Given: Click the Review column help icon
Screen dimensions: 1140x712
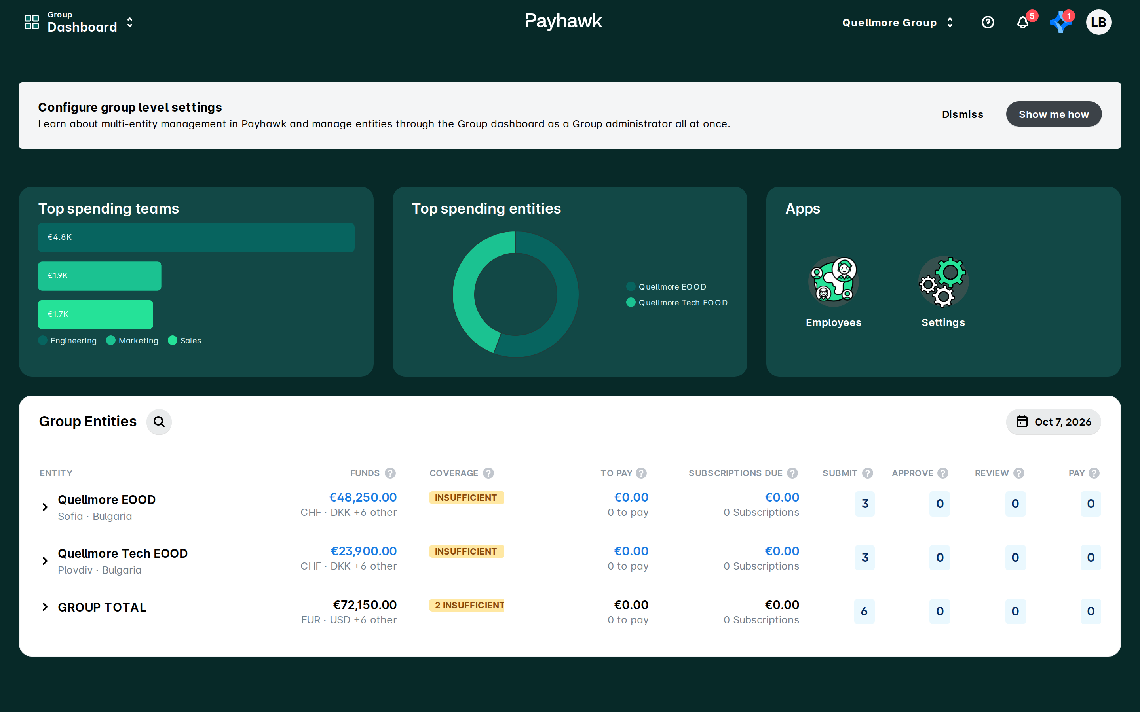Looking at the screenshot, I should 1018,473.
